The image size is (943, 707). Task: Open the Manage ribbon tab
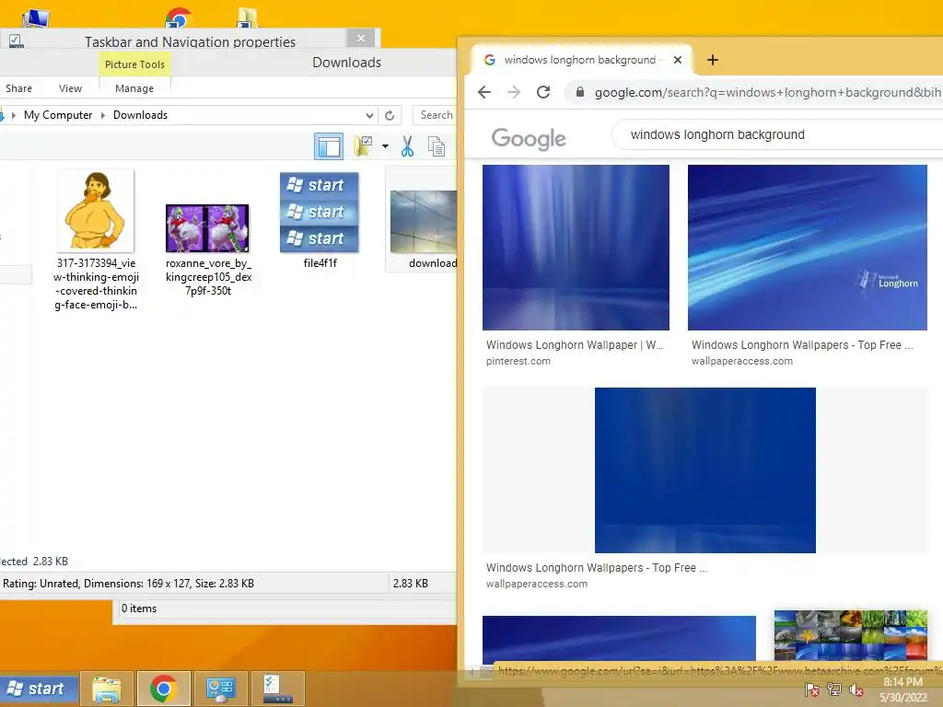(x=134, y=88)
